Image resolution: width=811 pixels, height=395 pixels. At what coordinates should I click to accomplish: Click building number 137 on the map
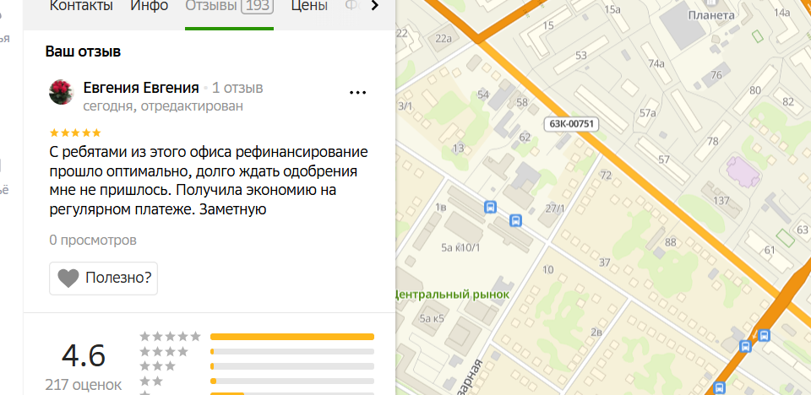721,201
